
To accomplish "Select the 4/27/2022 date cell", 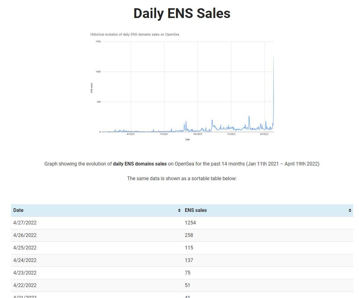I will 25,223.
